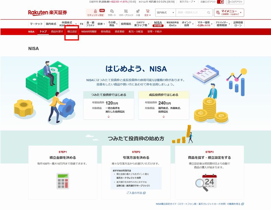Select the 保有商品 tab
271x210 pixels.
[106, 32]
